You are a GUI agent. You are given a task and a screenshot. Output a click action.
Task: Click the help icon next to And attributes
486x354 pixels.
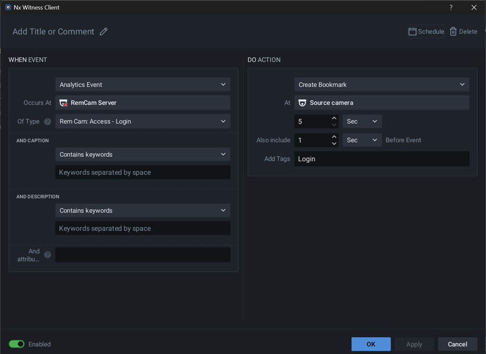click(47, 255)
